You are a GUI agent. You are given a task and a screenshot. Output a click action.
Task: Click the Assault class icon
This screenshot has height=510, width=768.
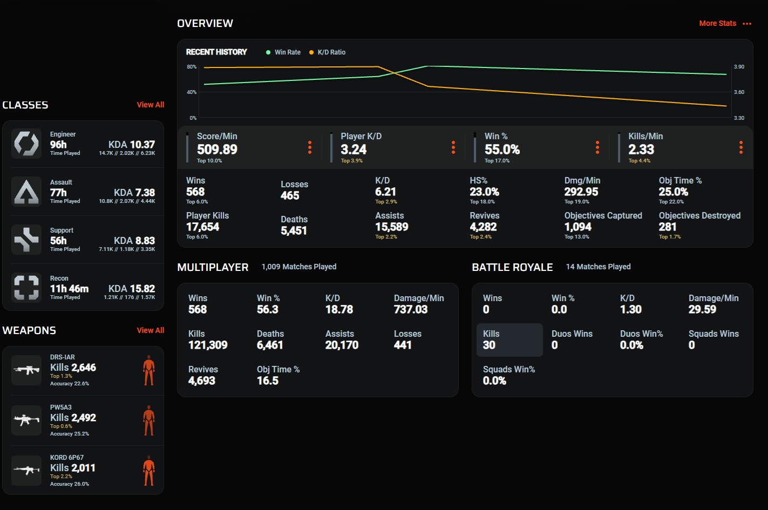(26, 192)
